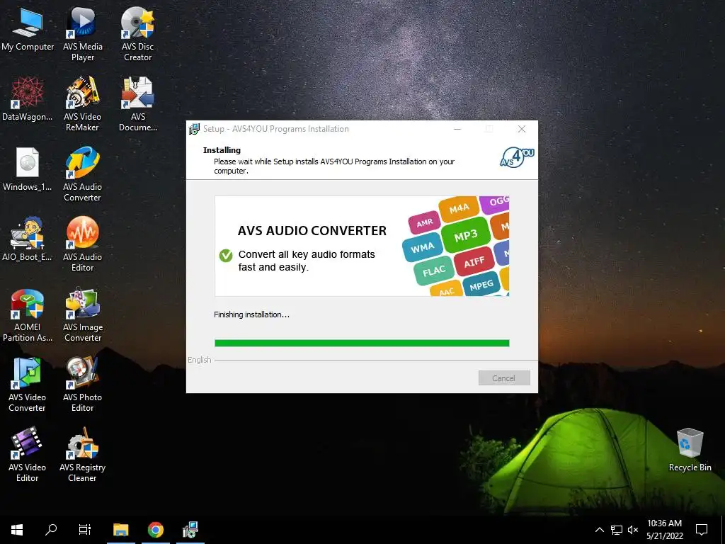Click the muted volume tray icon
Screen dimensions: 725x544
633,530
